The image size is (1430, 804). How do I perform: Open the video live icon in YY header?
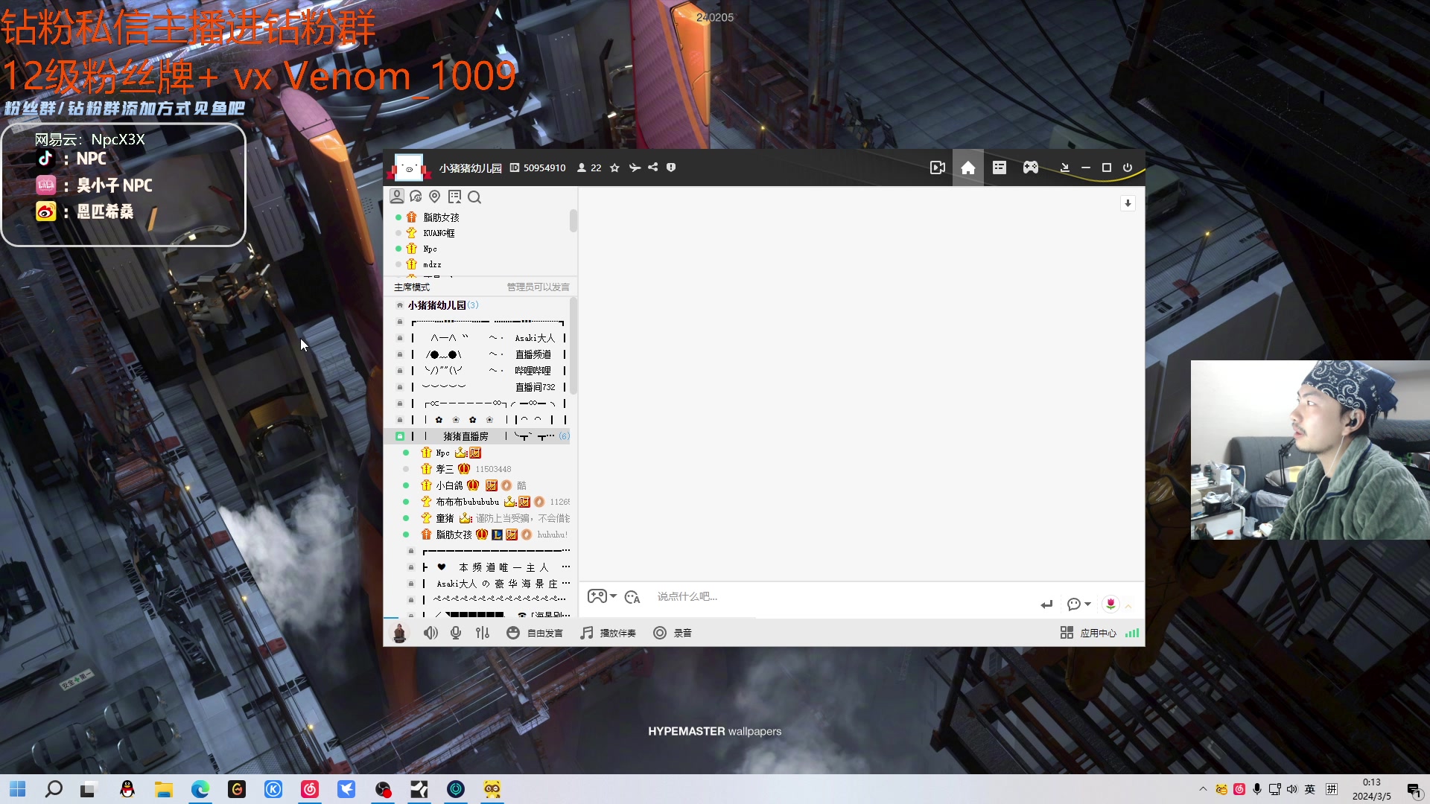(x=938, y=167)
